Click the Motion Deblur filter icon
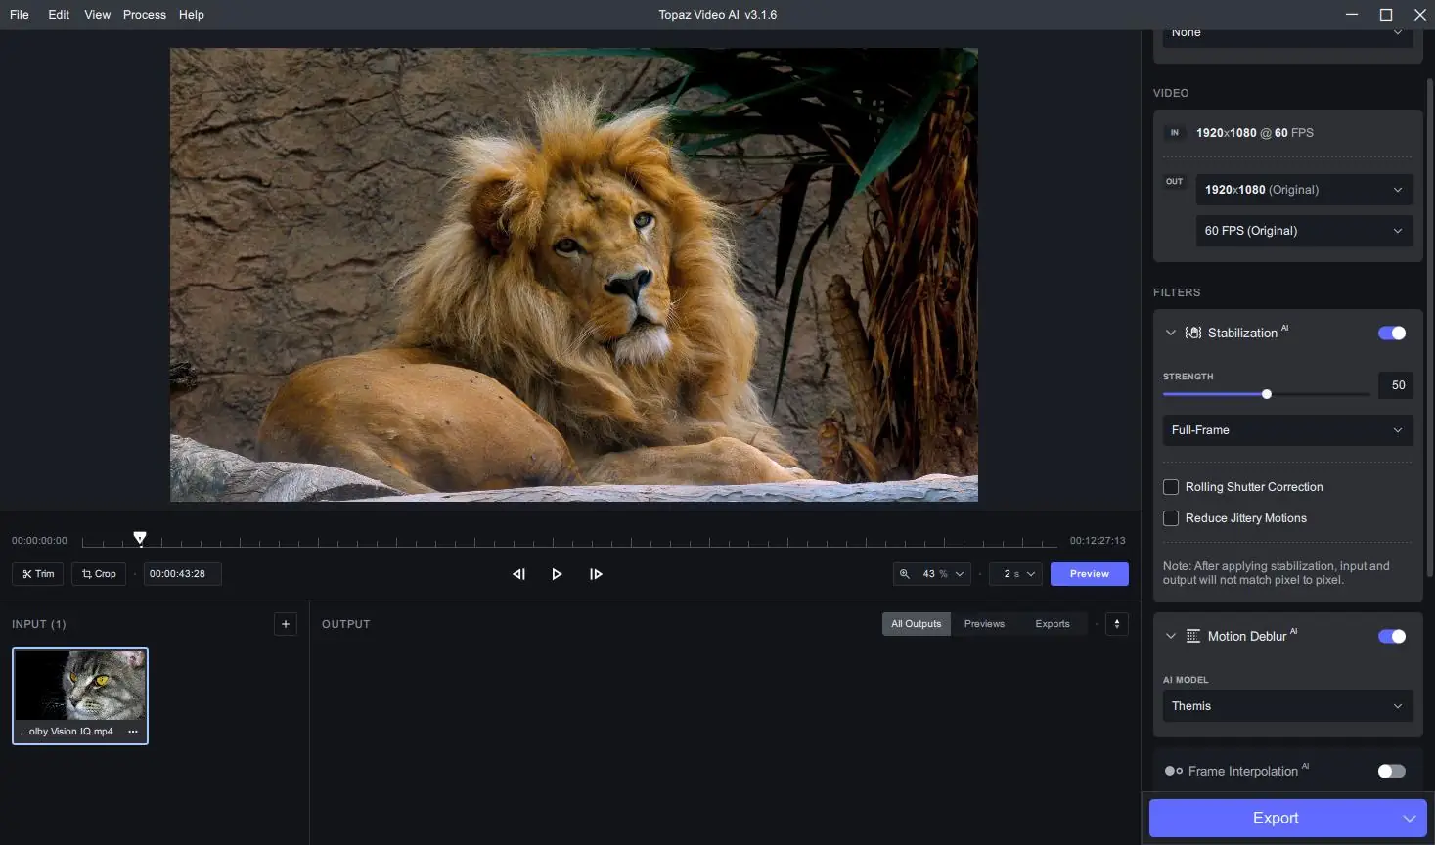Screen dimensions: 1435x845 tap(1193, 636)
